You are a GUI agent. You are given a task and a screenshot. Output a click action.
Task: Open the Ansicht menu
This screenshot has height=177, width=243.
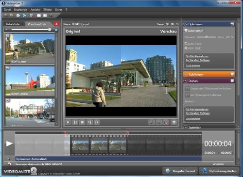point(35,10)
